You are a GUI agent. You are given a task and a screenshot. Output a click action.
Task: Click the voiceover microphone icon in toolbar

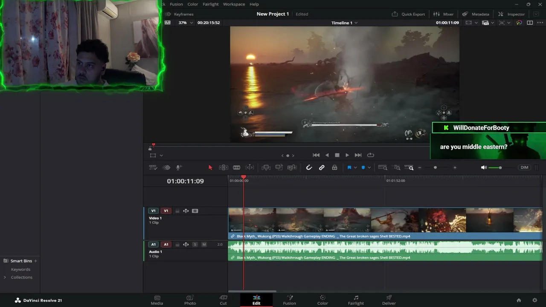pyautogui.click(x=179, y=168)
